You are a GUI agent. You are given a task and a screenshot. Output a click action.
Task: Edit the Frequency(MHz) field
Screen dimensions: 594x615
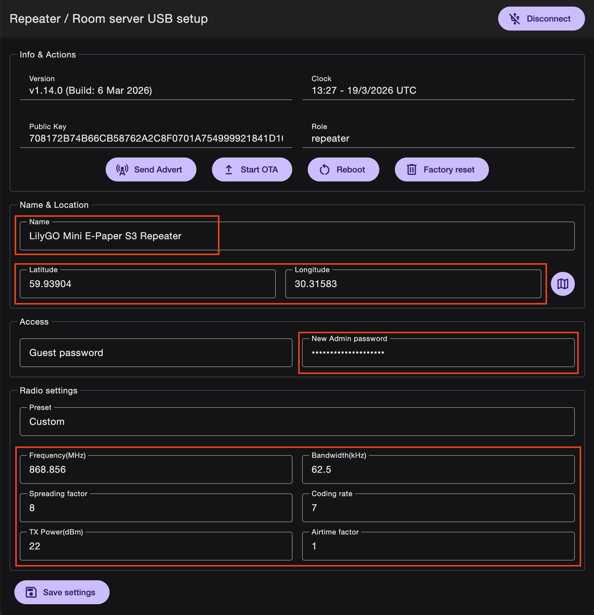pyautogui.click(x=156, y=469)
